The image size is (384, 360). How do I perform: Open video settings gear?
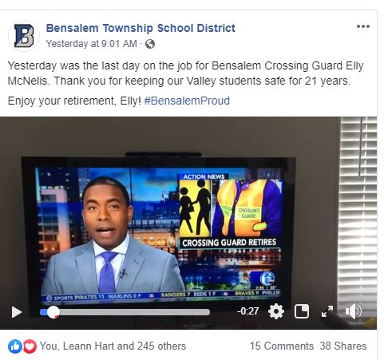[x=276, y=311]
